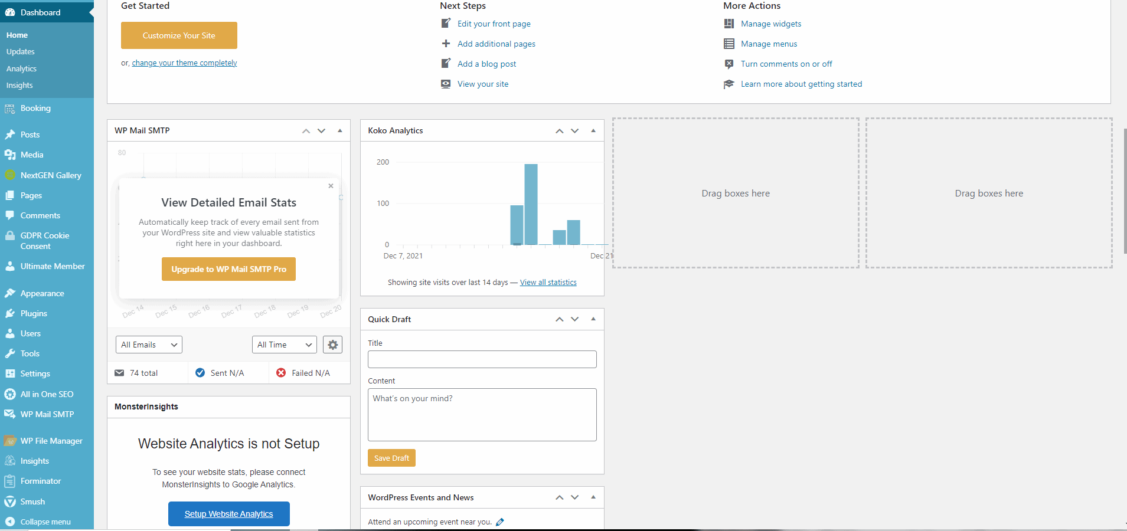
Task: Click the All in One SEO sidebar icon
Action: click(11, 394)
